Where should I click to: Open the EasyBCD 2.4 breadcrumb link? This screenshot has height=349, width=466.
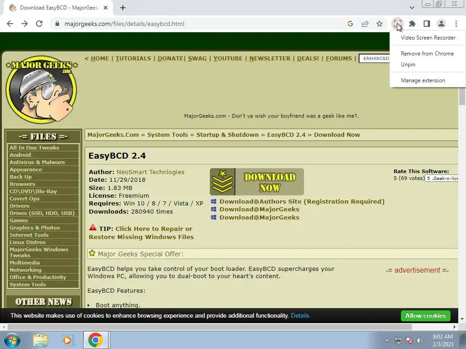point(286,135)
